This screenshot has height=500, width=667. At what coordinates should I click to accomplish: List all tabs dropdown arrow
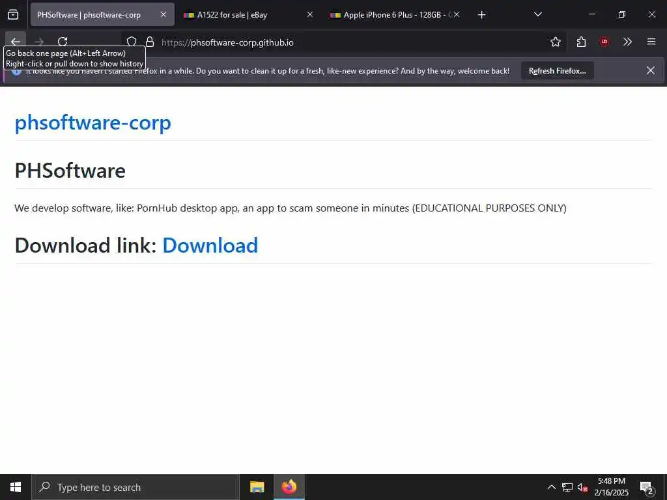[537, 14]
